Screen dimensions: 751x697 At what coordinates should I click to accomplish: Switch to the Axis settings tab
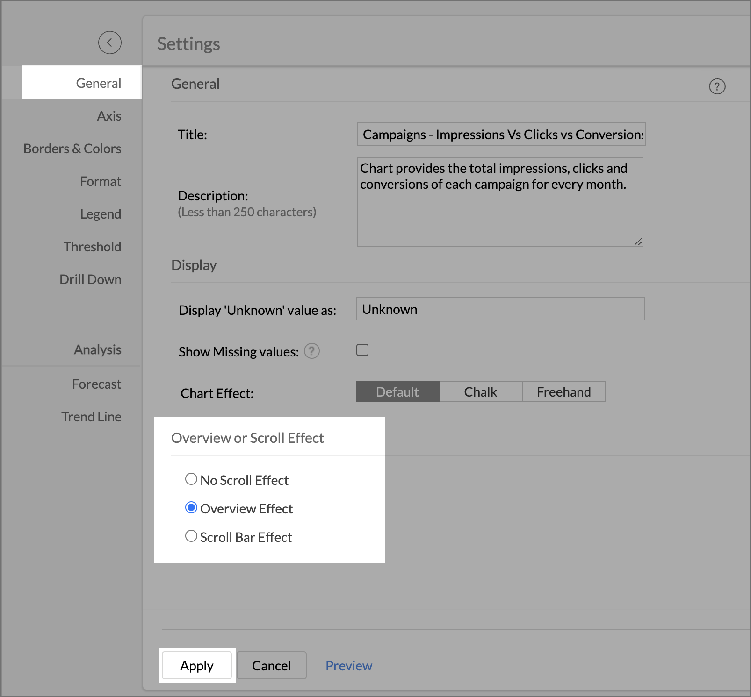(109, 116)
